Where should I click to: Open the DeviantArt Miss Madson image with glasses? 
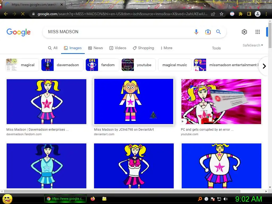(x=134, y=101)
